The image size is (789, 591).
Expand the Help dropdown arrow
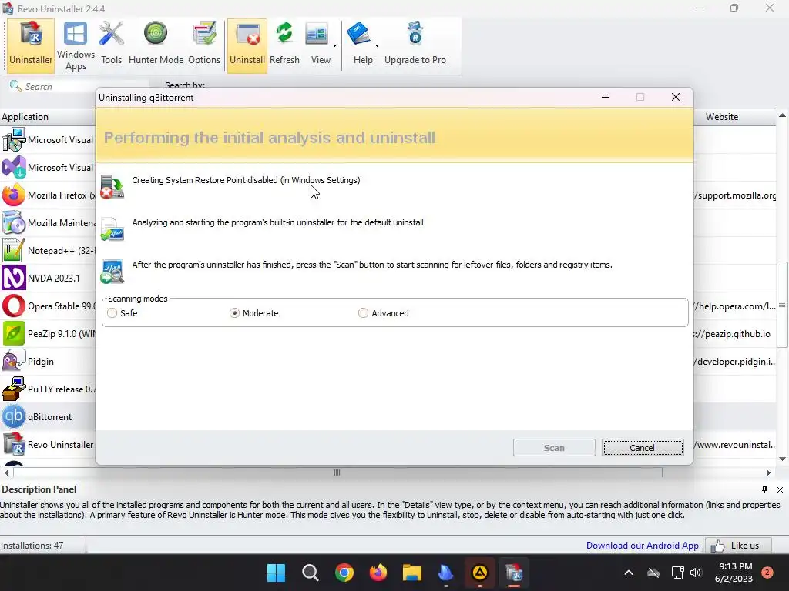377,45
